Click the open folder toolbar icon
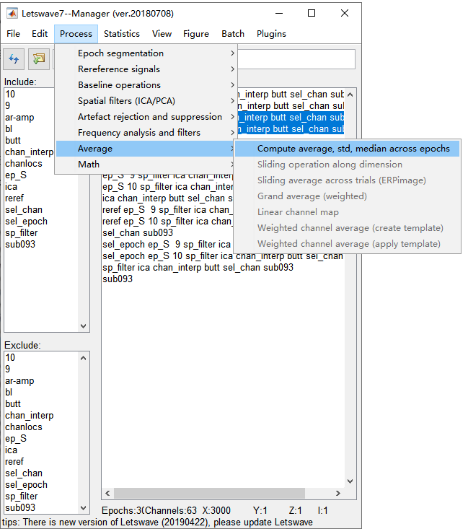This screenshot has height=529, width=468. click(39, 59)
